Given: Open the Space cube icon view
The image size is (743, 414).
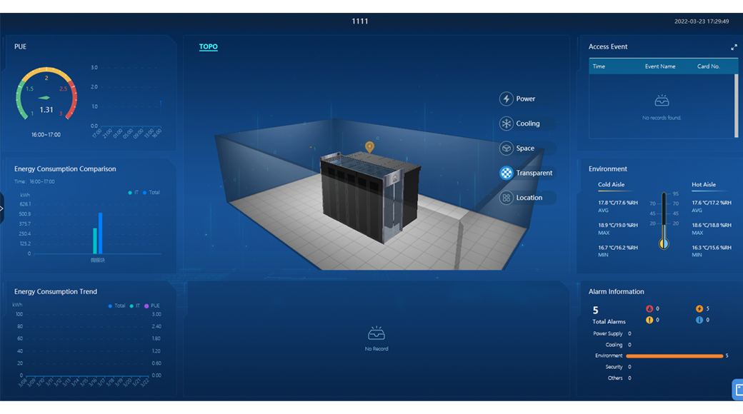Looking at the screenshot, I should (x=507, y=148).
